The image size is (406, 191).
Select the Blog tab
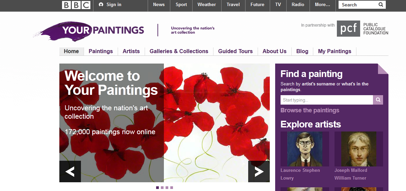302,51
